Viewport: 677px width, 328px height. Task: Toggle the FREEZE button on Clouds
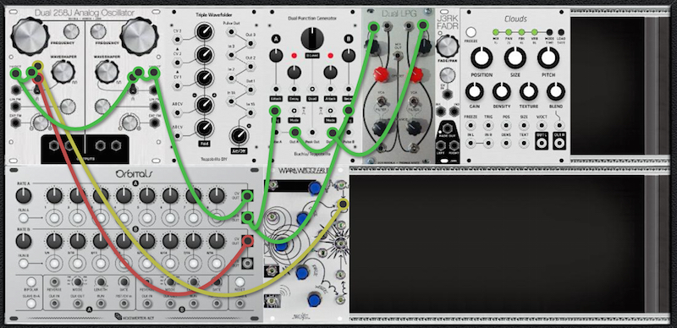pos(471,32)
